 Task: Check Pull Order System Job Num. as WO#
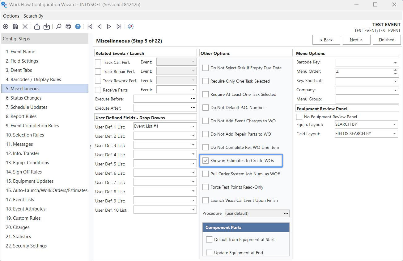206,174
